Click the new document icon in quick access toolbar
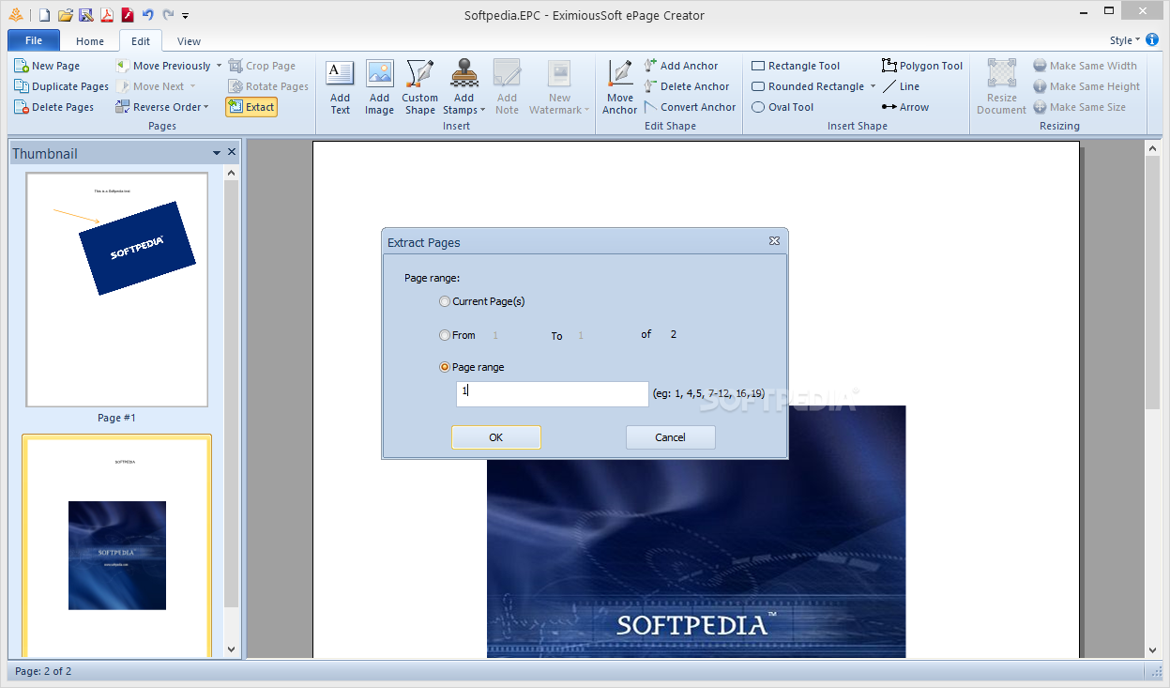This screenshot has width=1170, height=688. [45, 15]
